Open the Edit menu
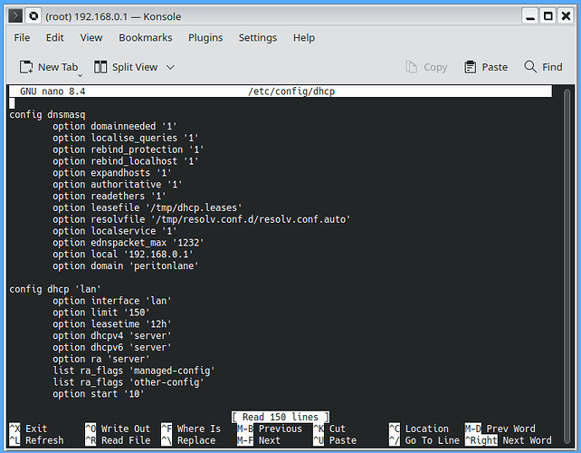The image size is (581, 453). point(55,37)
